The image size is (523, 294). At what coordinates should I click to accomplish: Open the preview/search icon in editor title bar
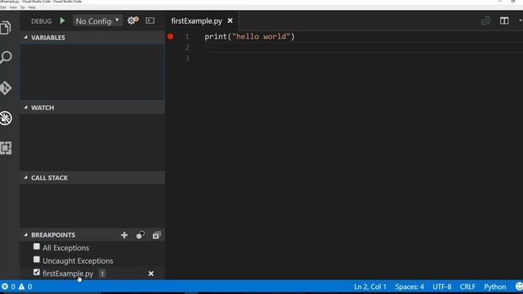(x=486, y=20)
